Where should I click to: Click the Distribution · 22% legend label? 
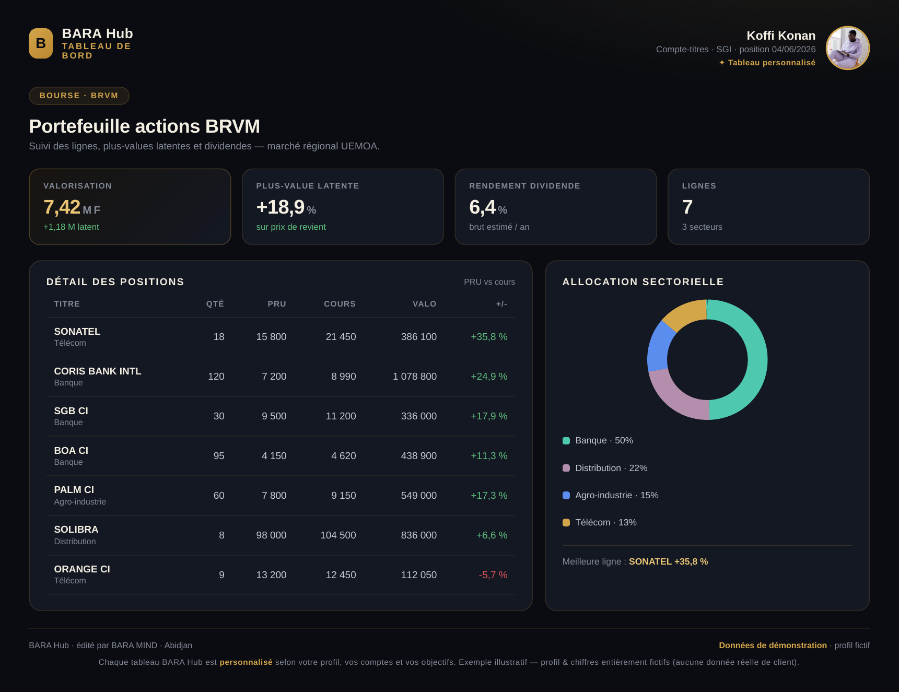611,468
